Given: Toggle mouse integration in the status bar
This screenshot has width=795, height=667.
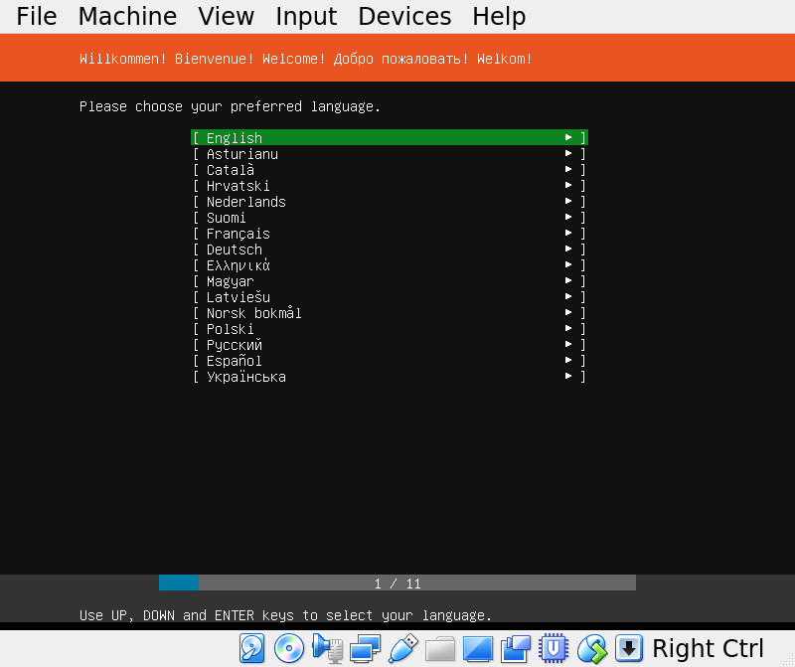Looking at the screenshot, I should tap(591, 648).
